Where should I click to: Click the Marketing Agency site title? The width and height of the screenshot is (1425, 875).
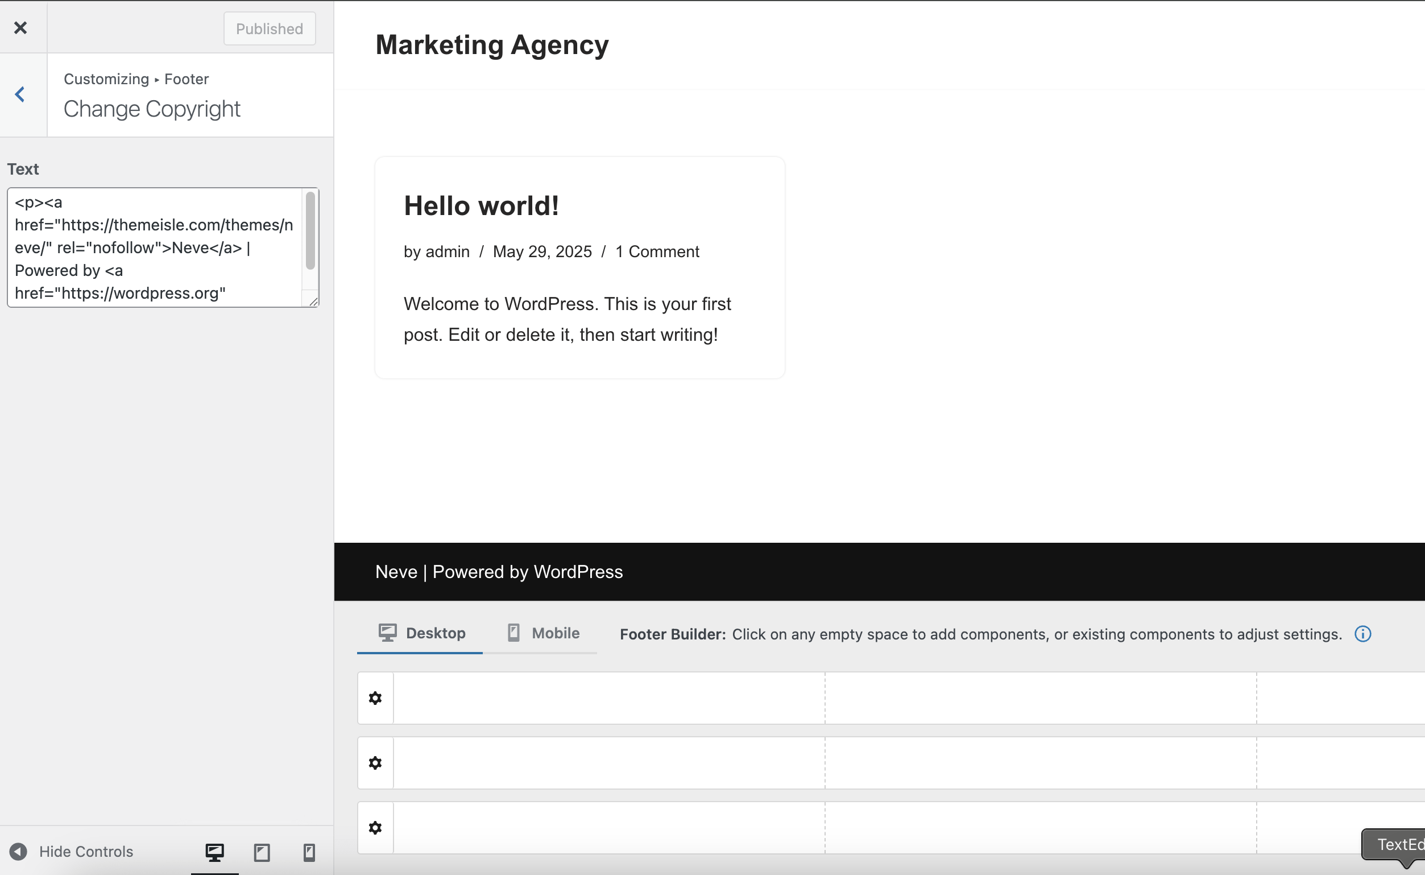pos(491,45)
